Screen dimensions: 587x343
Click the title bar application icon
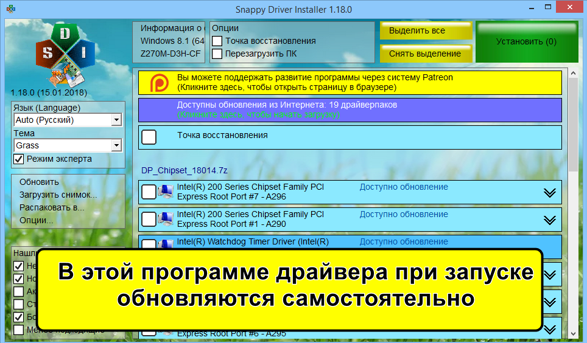coord(11,10)
